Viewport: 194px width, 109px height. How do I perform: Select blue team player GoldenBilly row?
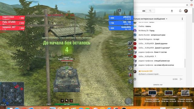(121, 28)
